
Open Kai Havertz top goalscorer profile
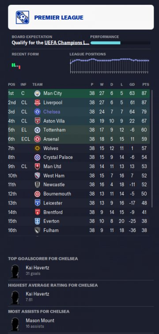coord(37,267)
